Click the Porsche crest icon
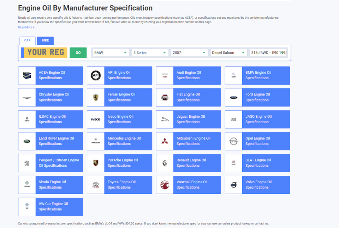The image size is (339, 228). tap(96, 163)
